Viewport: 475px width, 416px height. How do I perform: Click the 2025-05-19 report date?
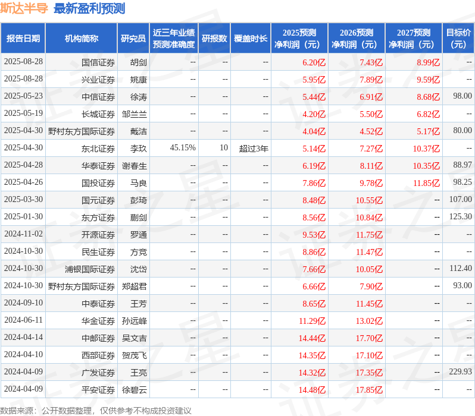pyautogui.click(x=23, y=113)
